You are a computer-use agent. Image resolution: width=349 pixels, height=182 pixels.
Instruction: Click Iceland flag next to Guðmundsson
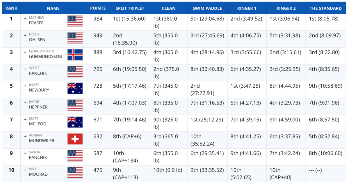[75, 55]
